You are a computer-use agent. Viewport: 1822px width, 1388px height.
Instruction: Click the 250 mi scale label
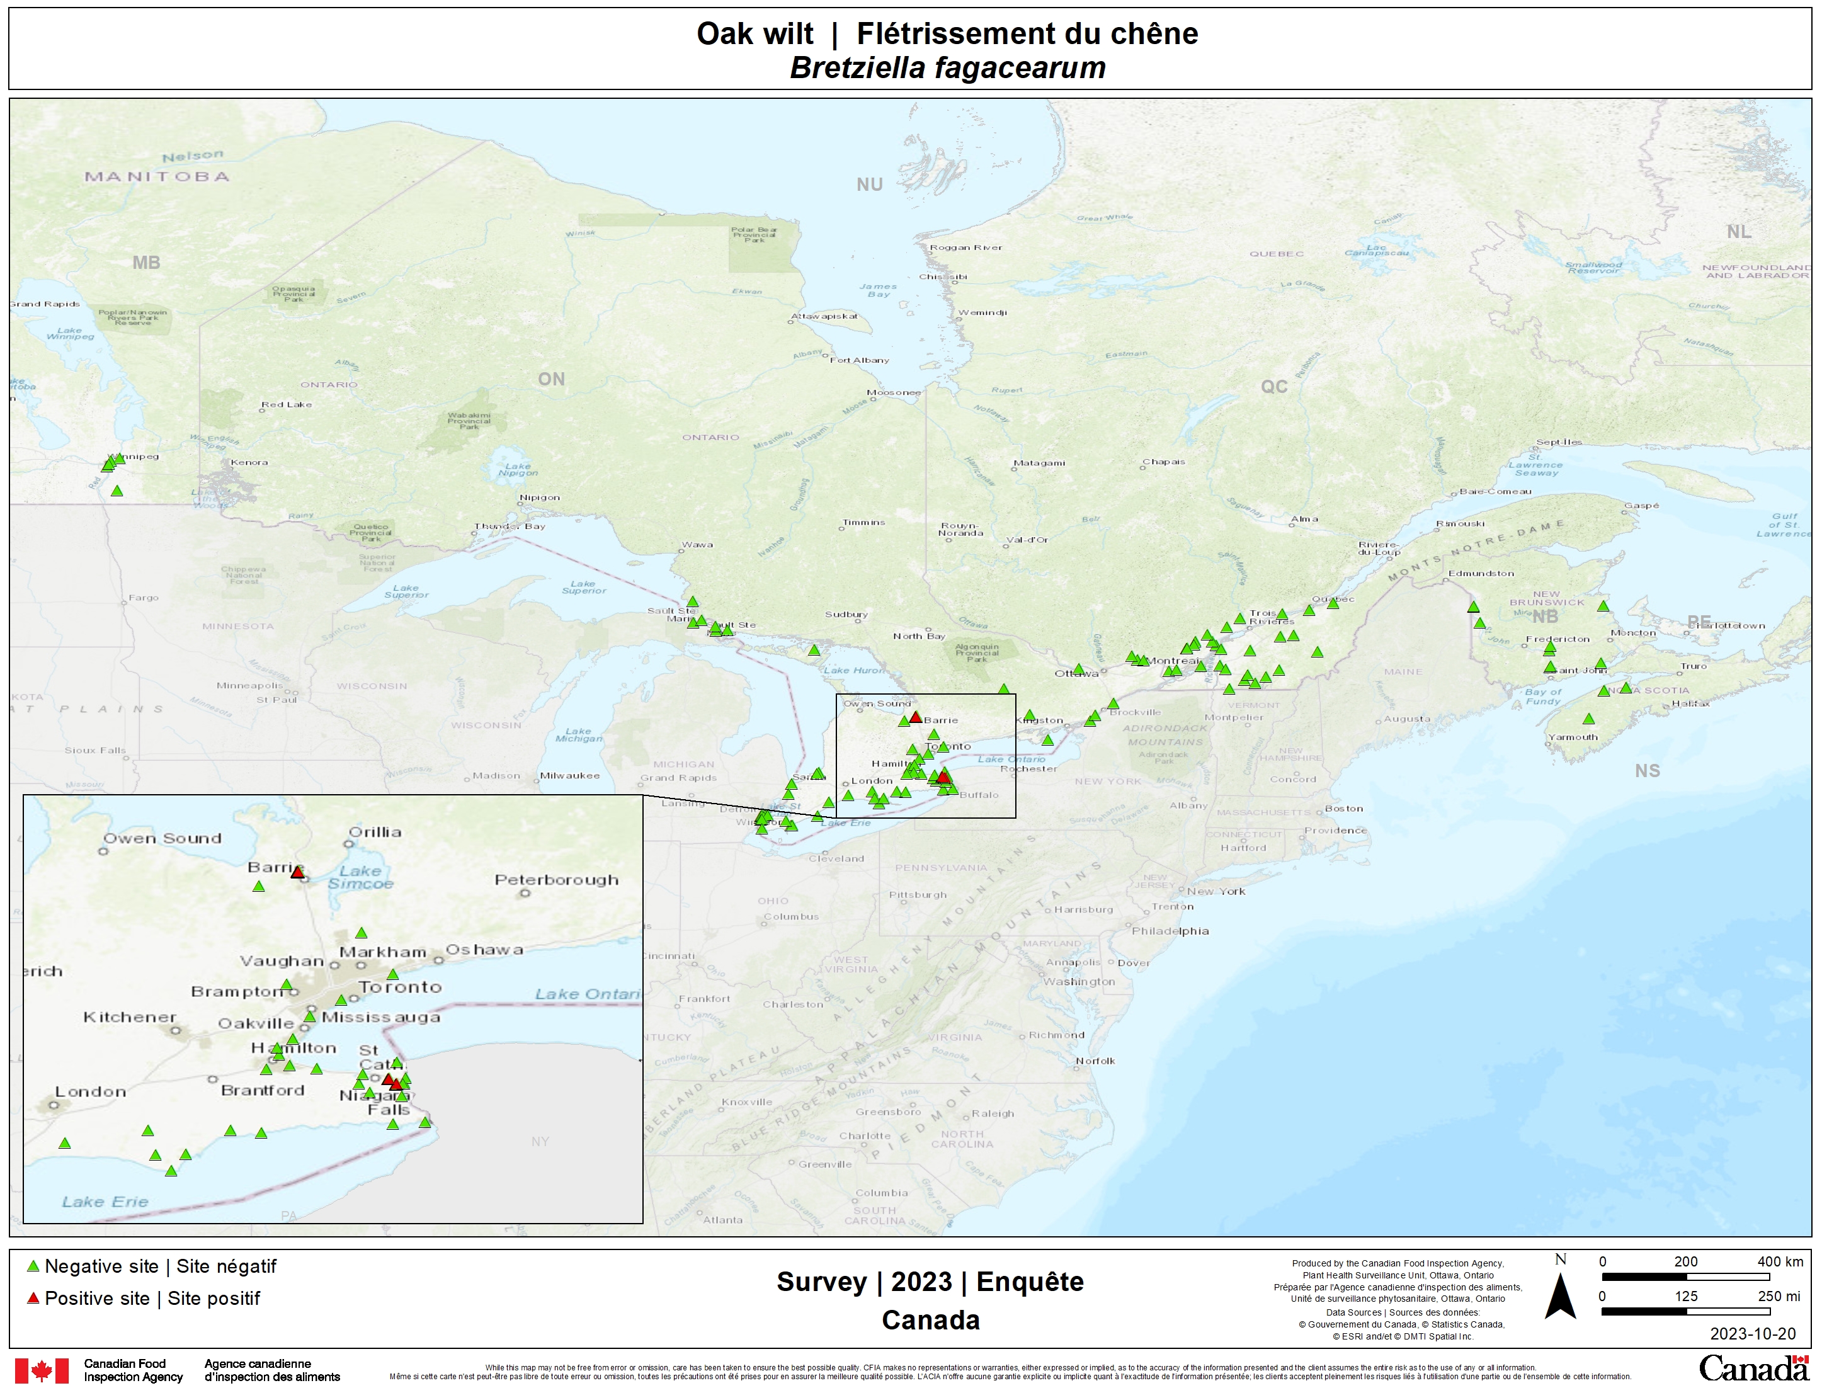[1779, 1296]
